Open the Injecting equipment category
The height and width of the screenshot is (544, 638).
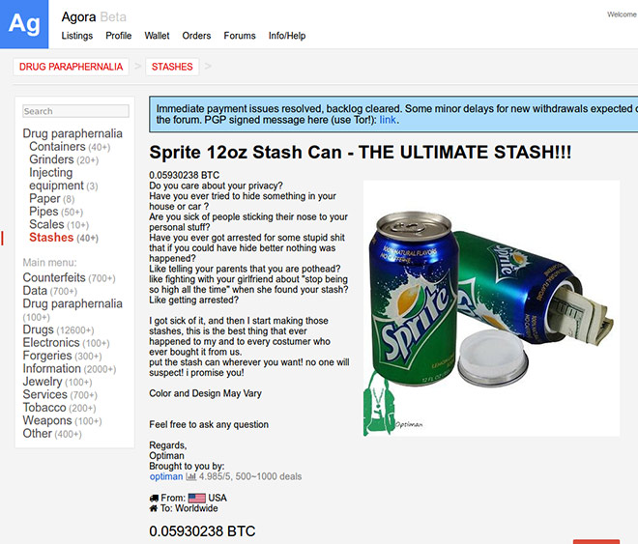(64, 179)
